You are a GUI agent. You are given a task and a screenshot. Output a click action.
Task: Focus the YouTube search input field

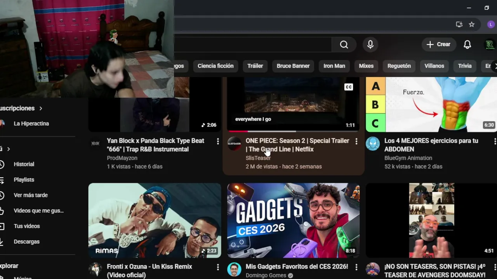[x=252, y=45]
